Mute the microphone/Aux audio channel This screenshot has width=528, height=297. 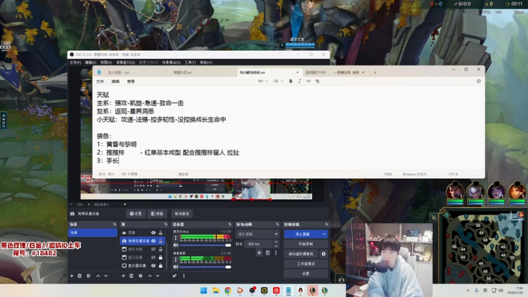pos(176,245)
